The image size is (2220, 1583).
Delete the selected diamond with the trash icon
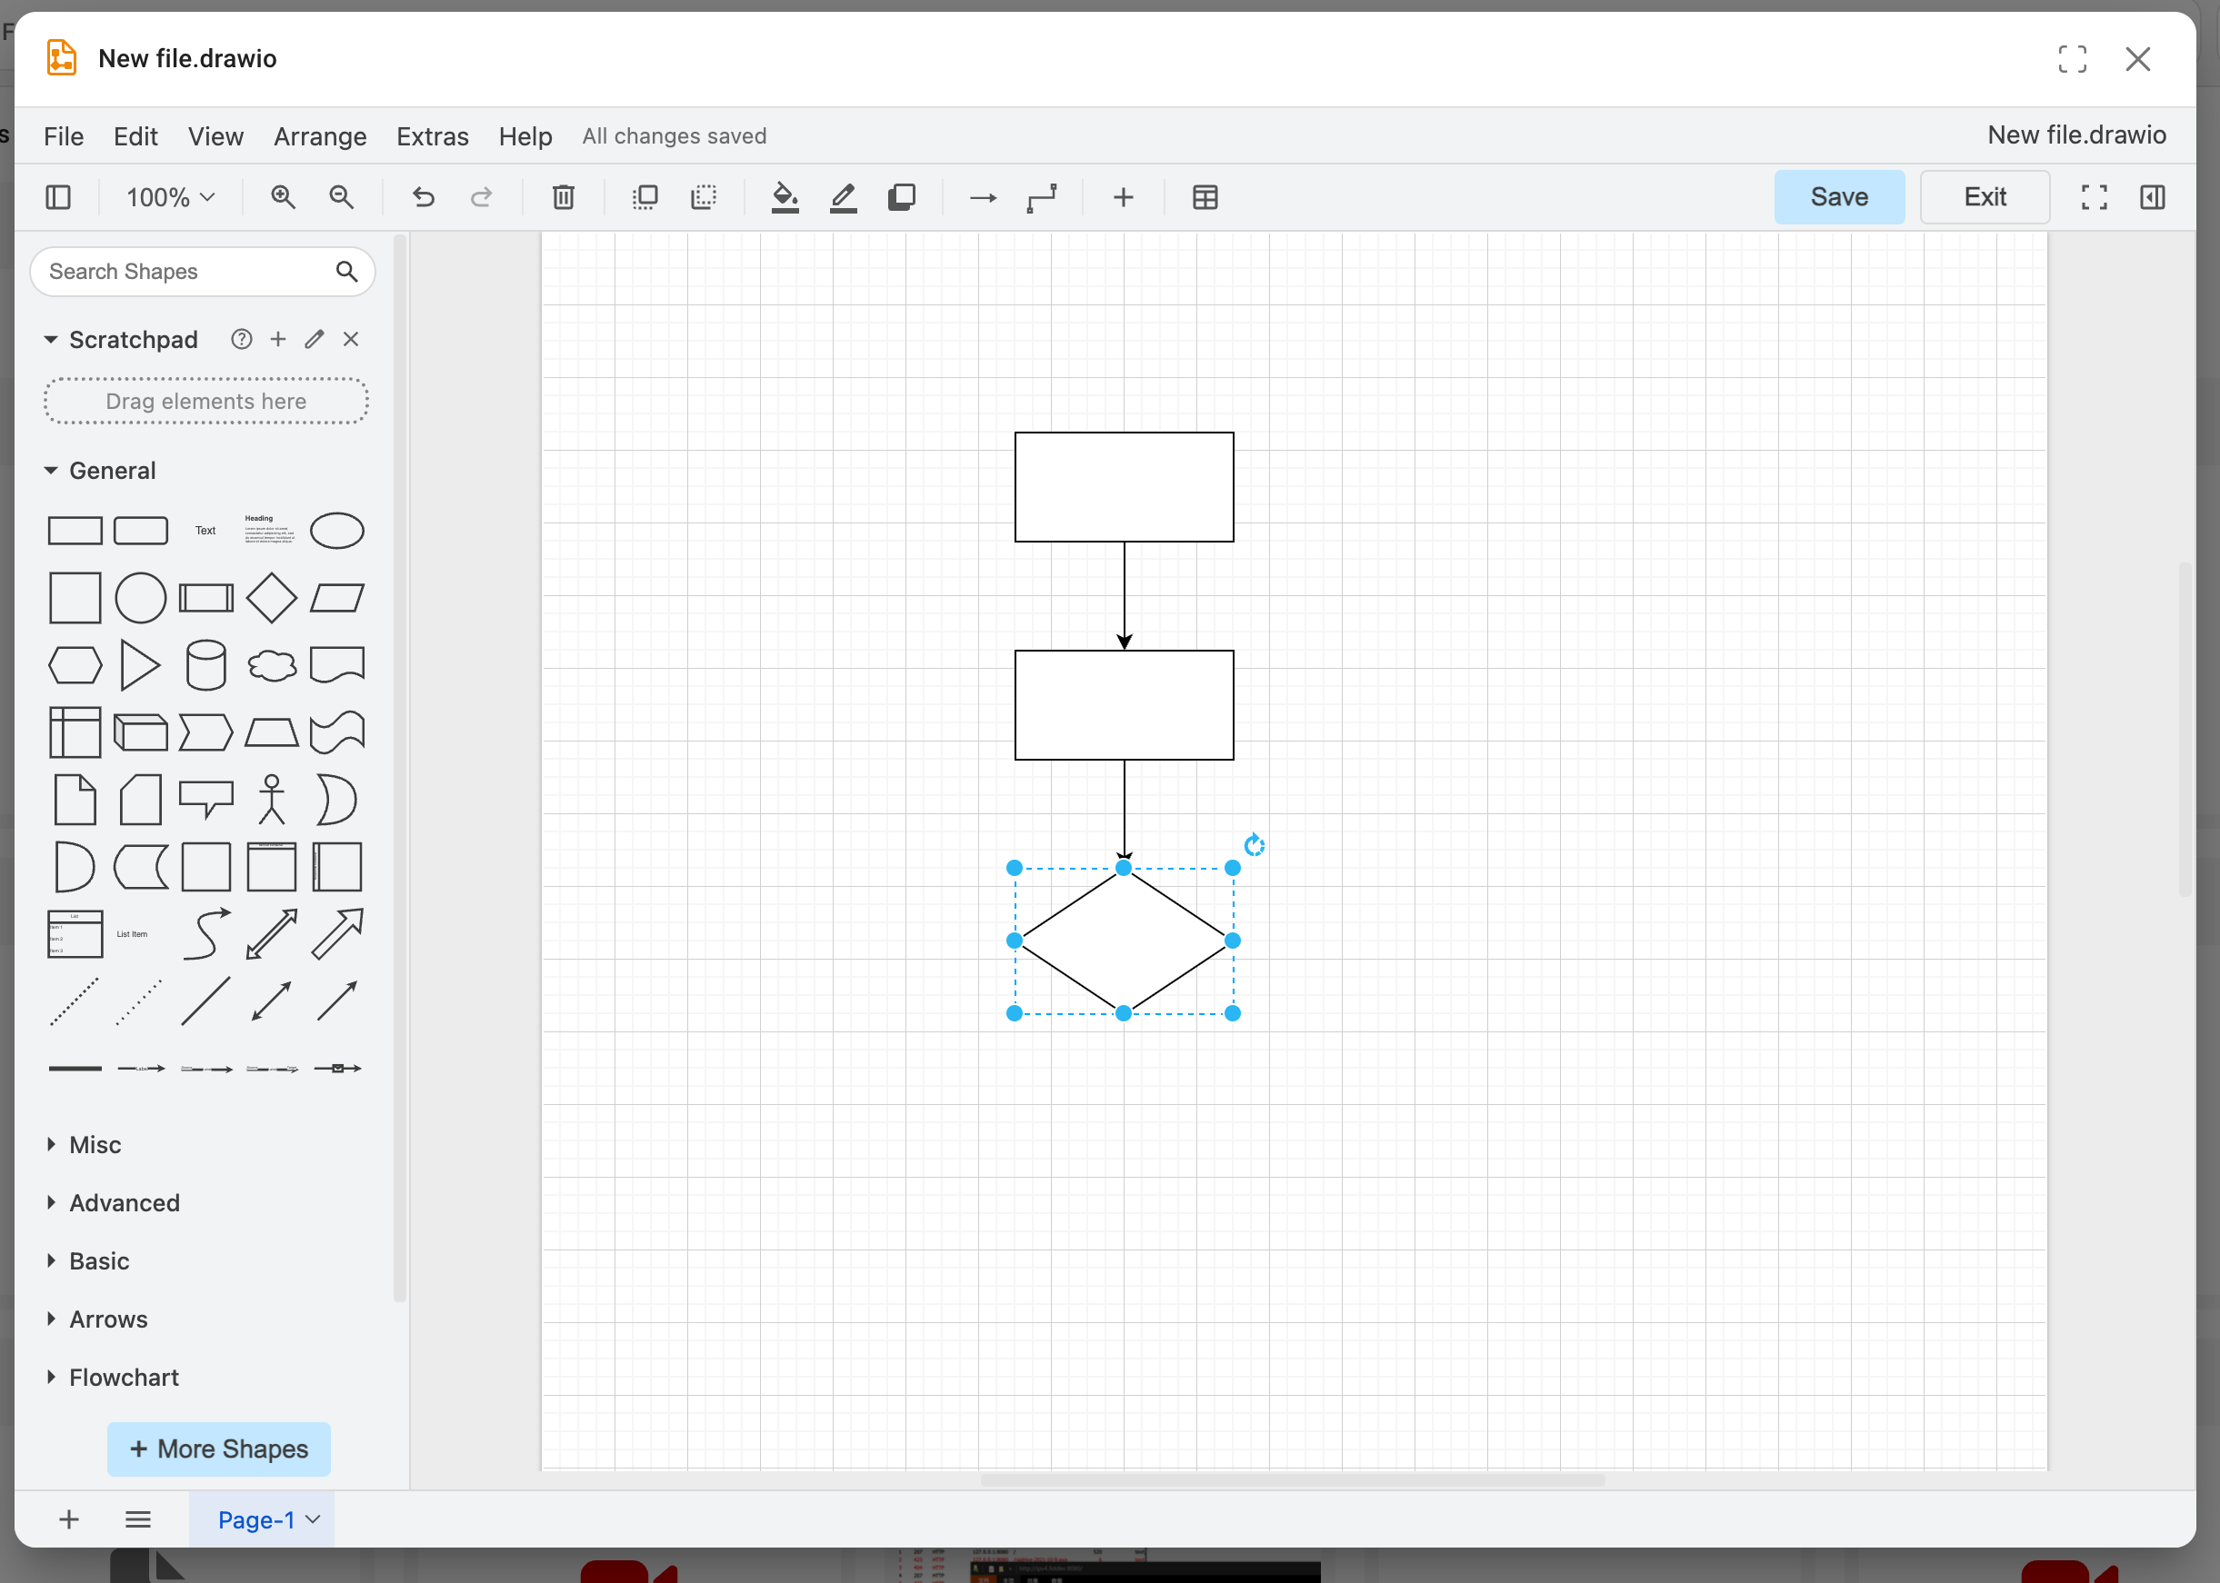coord(564,197)
